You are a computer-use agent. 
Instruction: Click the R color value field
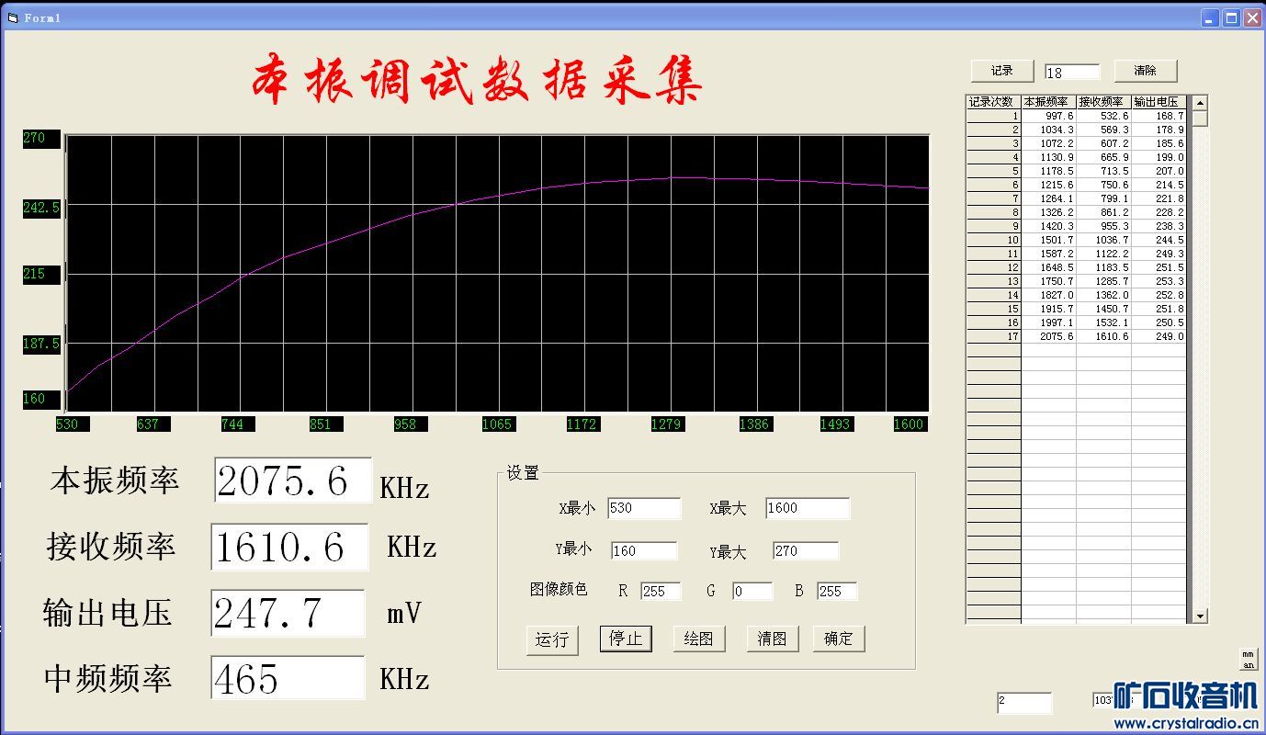pos(661,592)
